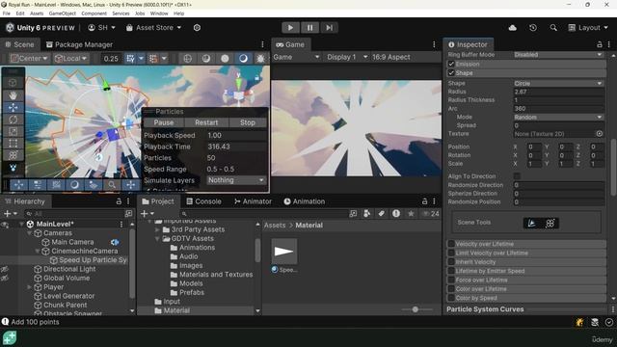Open the Component menu
Screen dimensions: 617x347
[x=94, y=13]
